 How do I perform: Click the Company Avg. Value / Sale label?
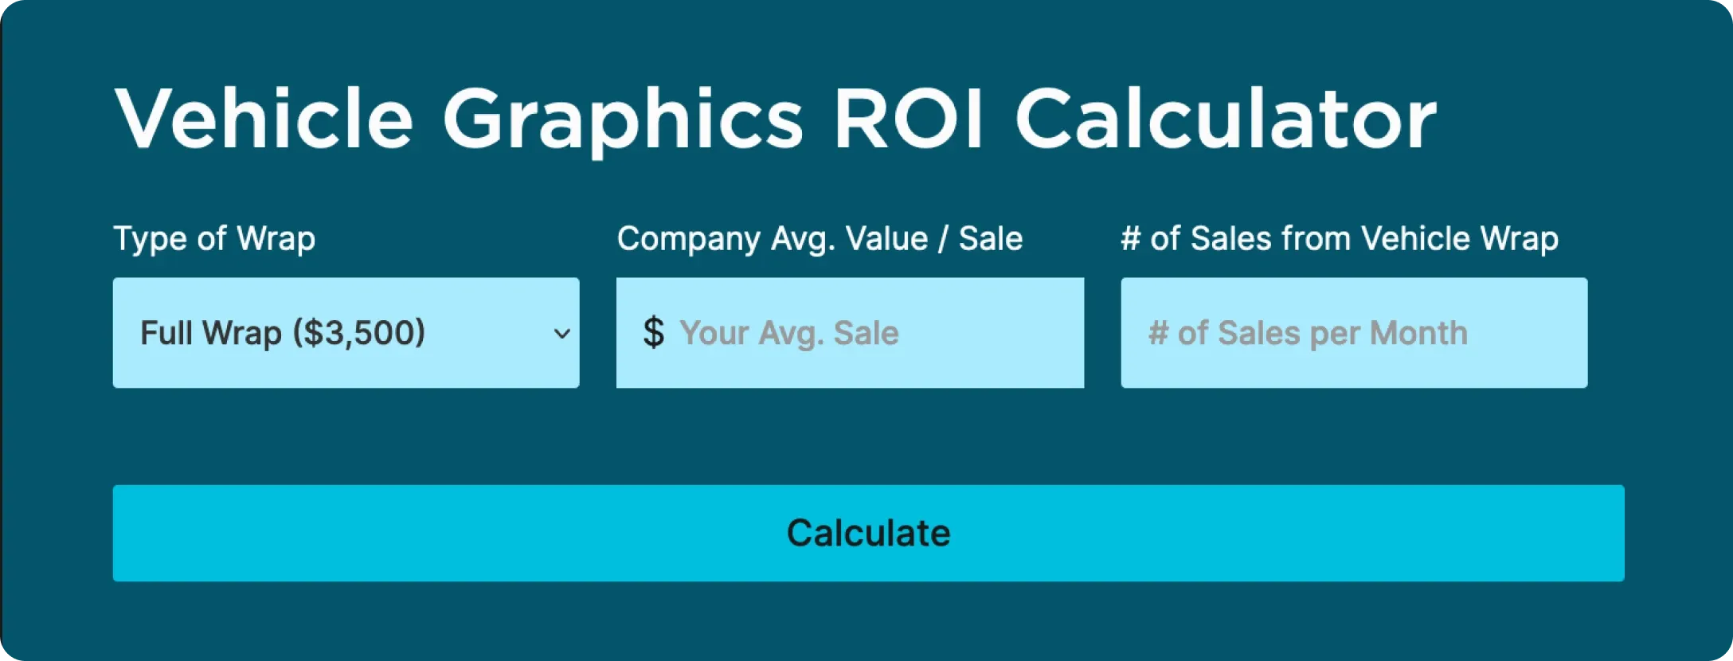[820, 237]
